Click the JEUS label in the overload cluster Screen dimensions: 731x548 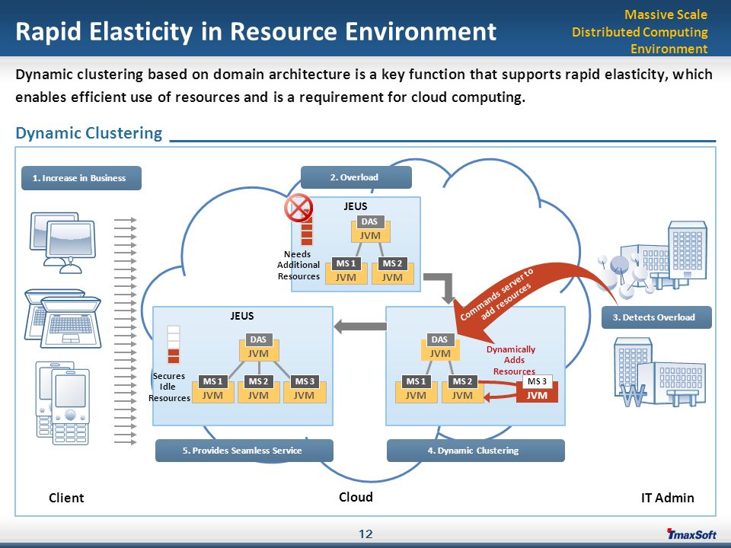click(356, 206)
